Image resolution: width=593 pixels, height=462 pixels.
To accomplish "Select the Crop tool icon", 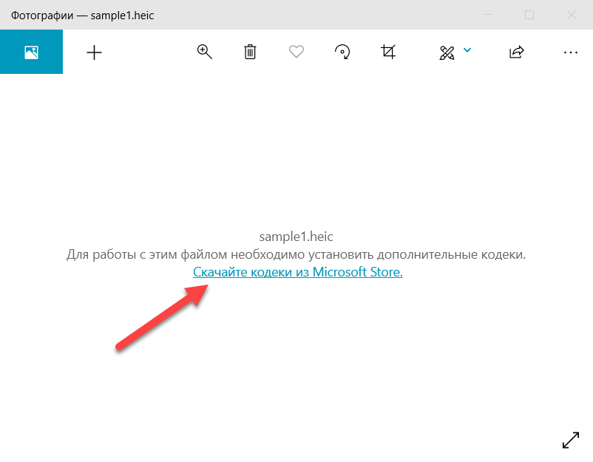I will tap(388, 52).
